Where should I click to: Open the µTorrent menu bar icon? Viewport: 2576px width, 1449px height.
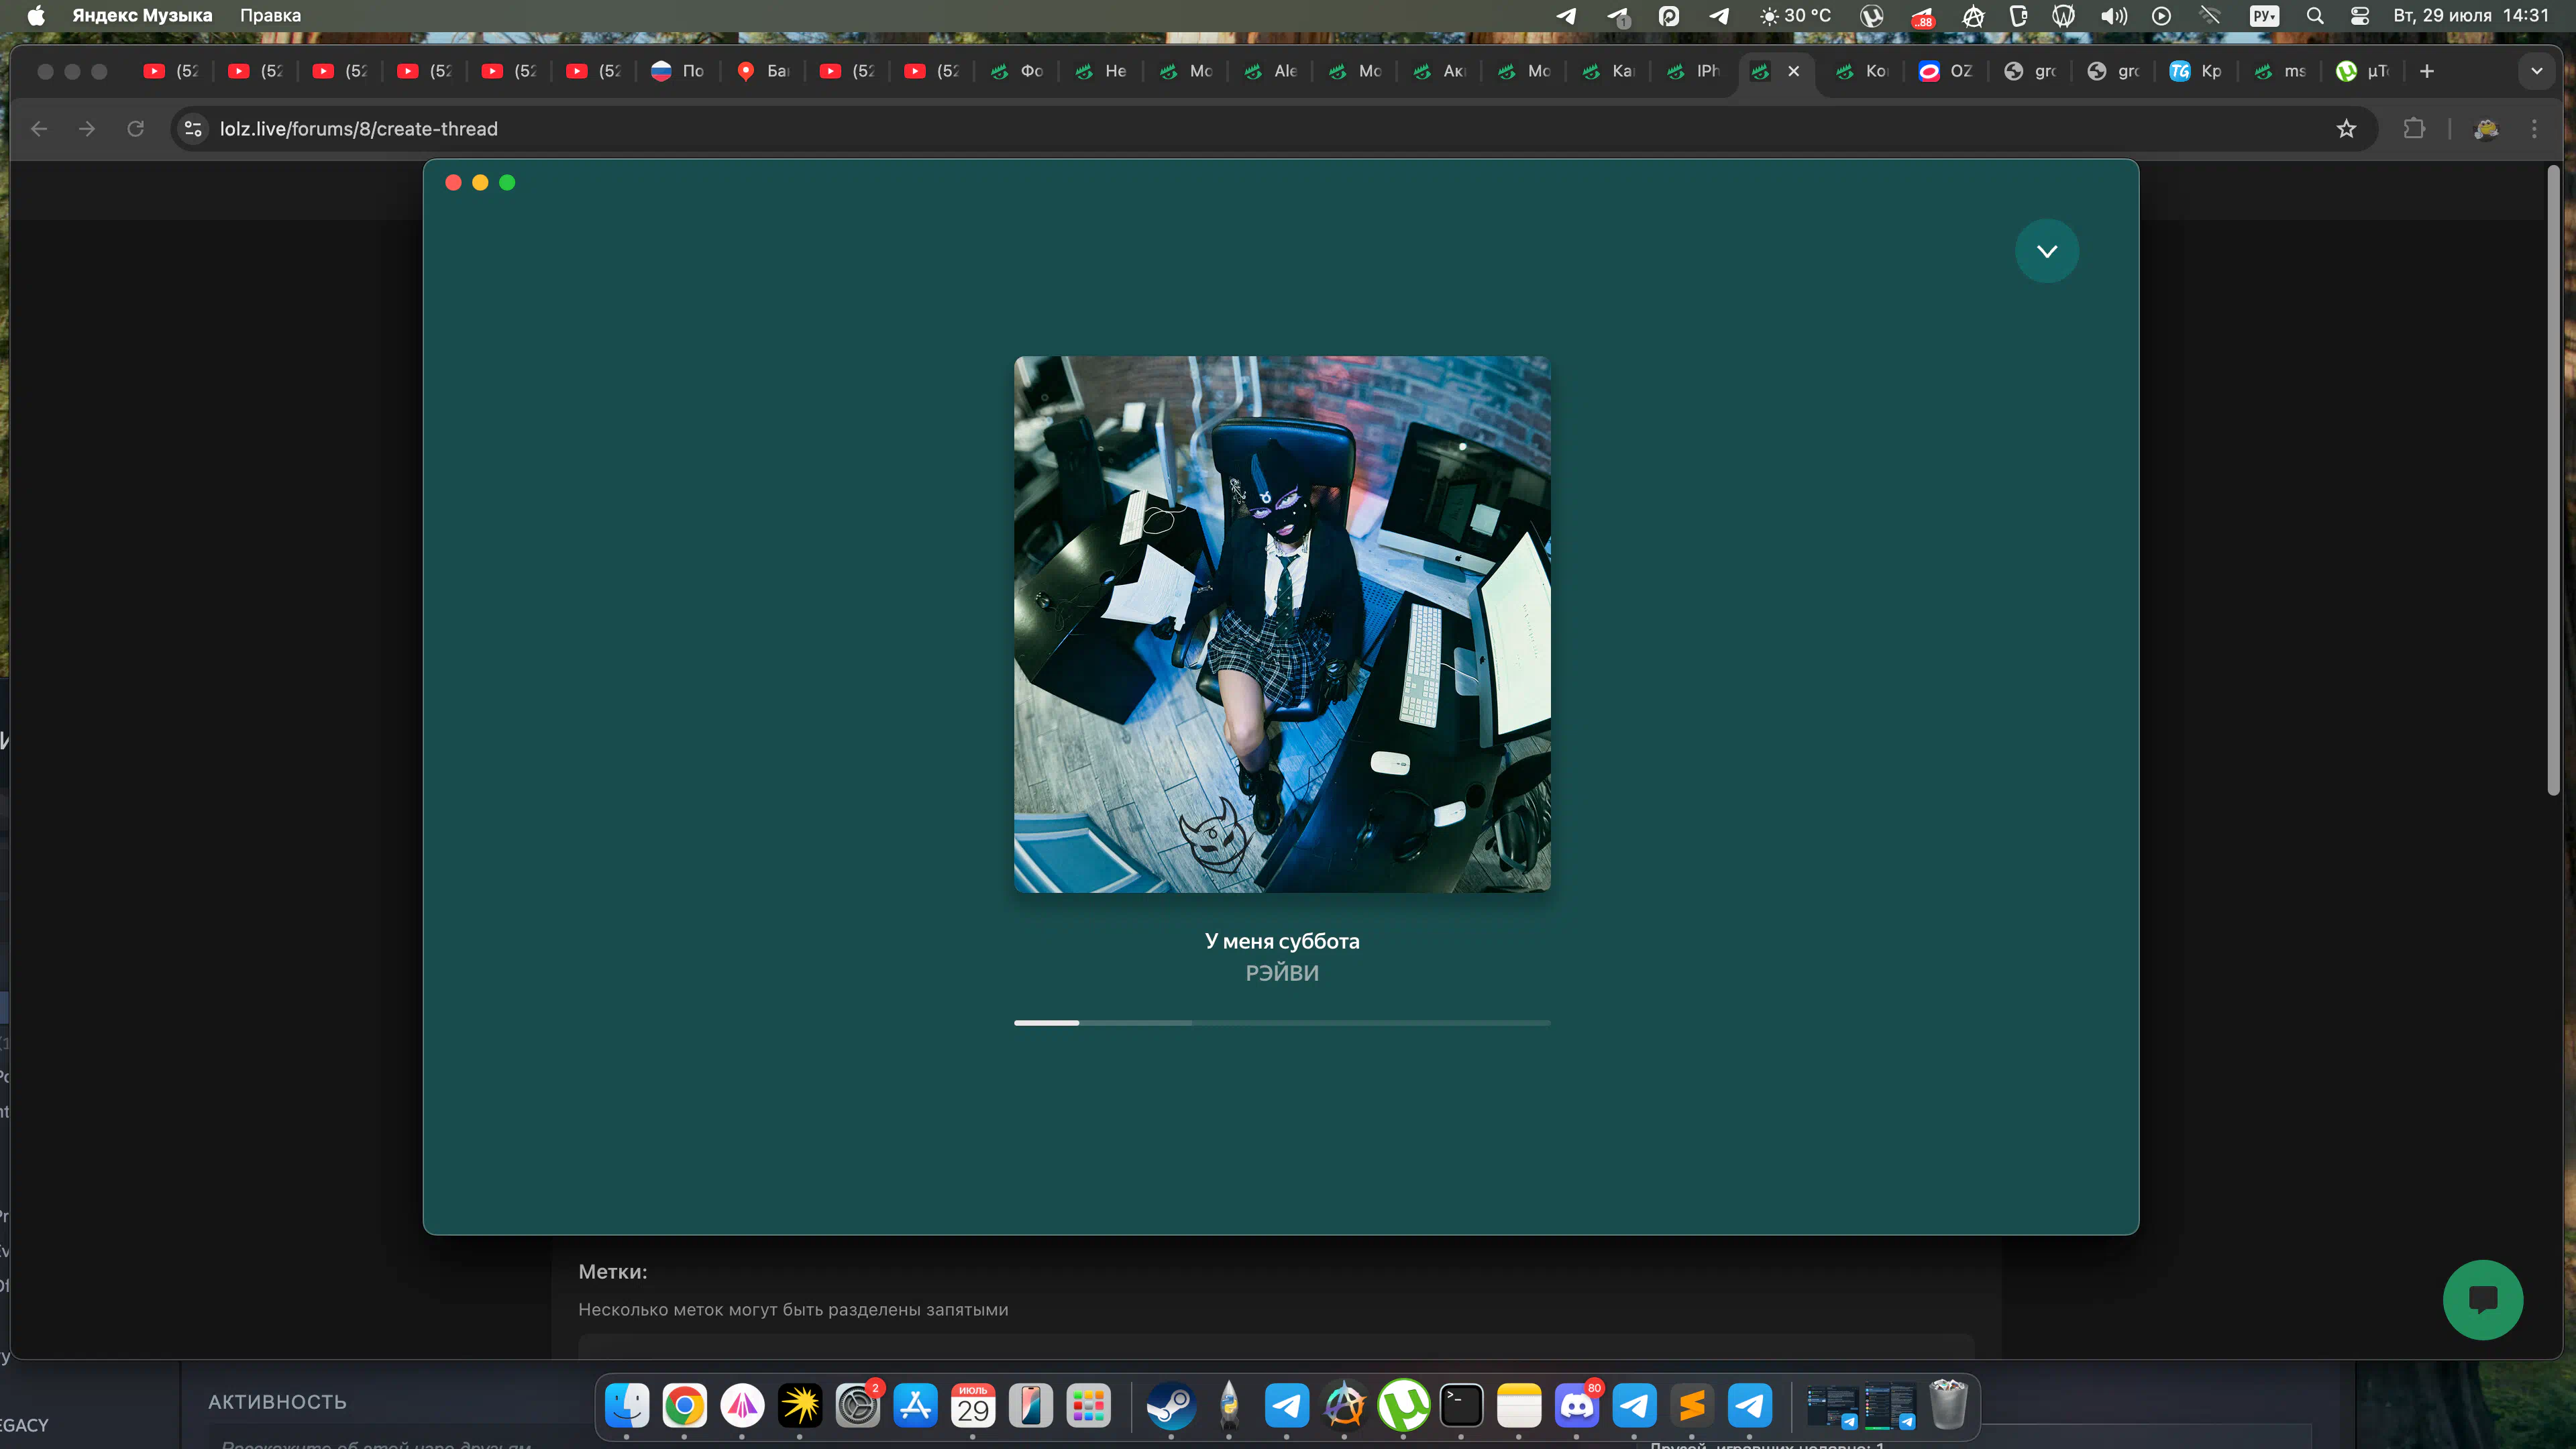1872,15
